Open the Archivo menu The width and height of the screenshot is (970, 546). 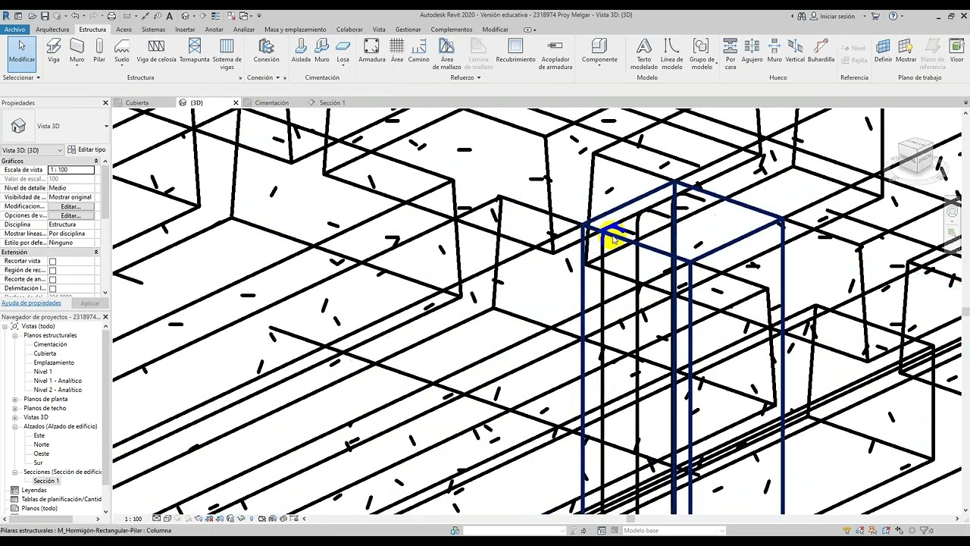click(x=14, y=30)
